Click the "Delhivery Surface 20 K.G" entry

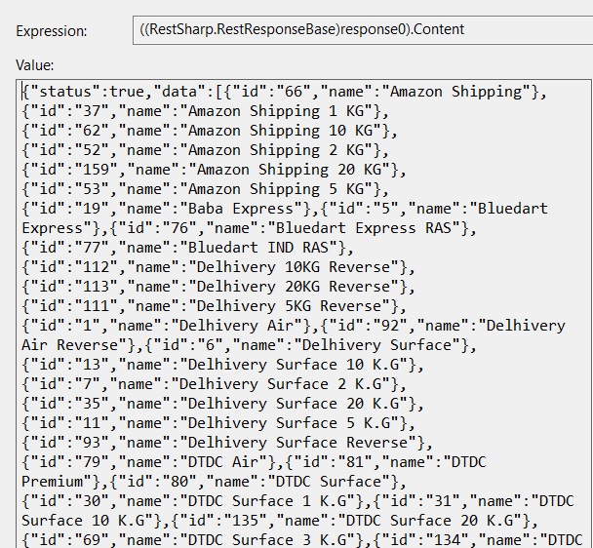coord(222,404)
